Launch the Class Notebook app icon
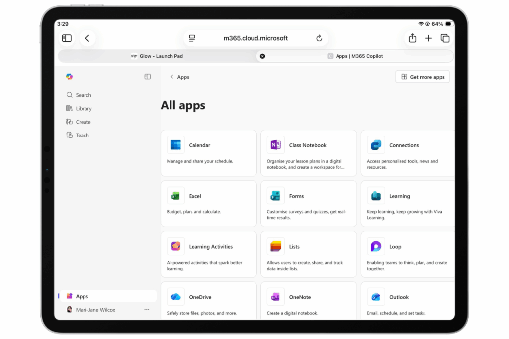The image size is (509, 339). coord(275,145)
